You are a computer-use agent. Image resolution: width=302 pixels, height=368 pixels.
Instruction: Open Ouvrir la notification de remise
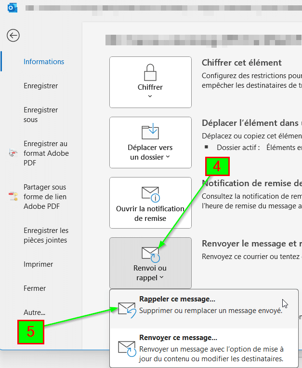tap(150, 203)
